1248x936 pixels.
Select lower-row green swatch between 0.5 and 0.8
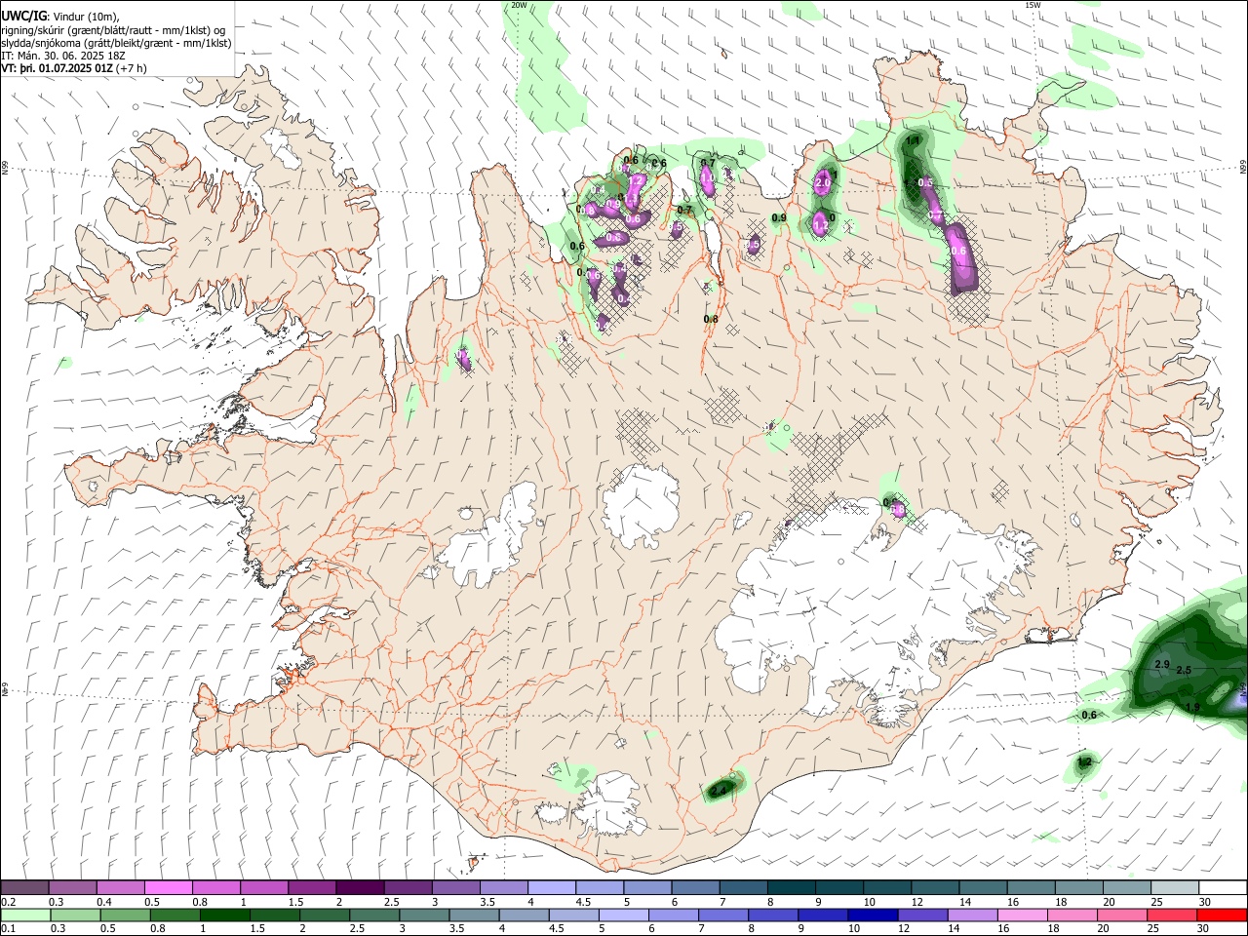(x=125, y=915)
